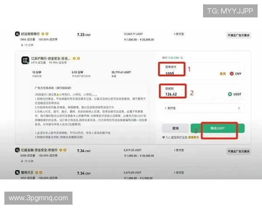
Task: Click the 7.33 CNY price on the 好运高照商行 row
Action: pos(84,35)
